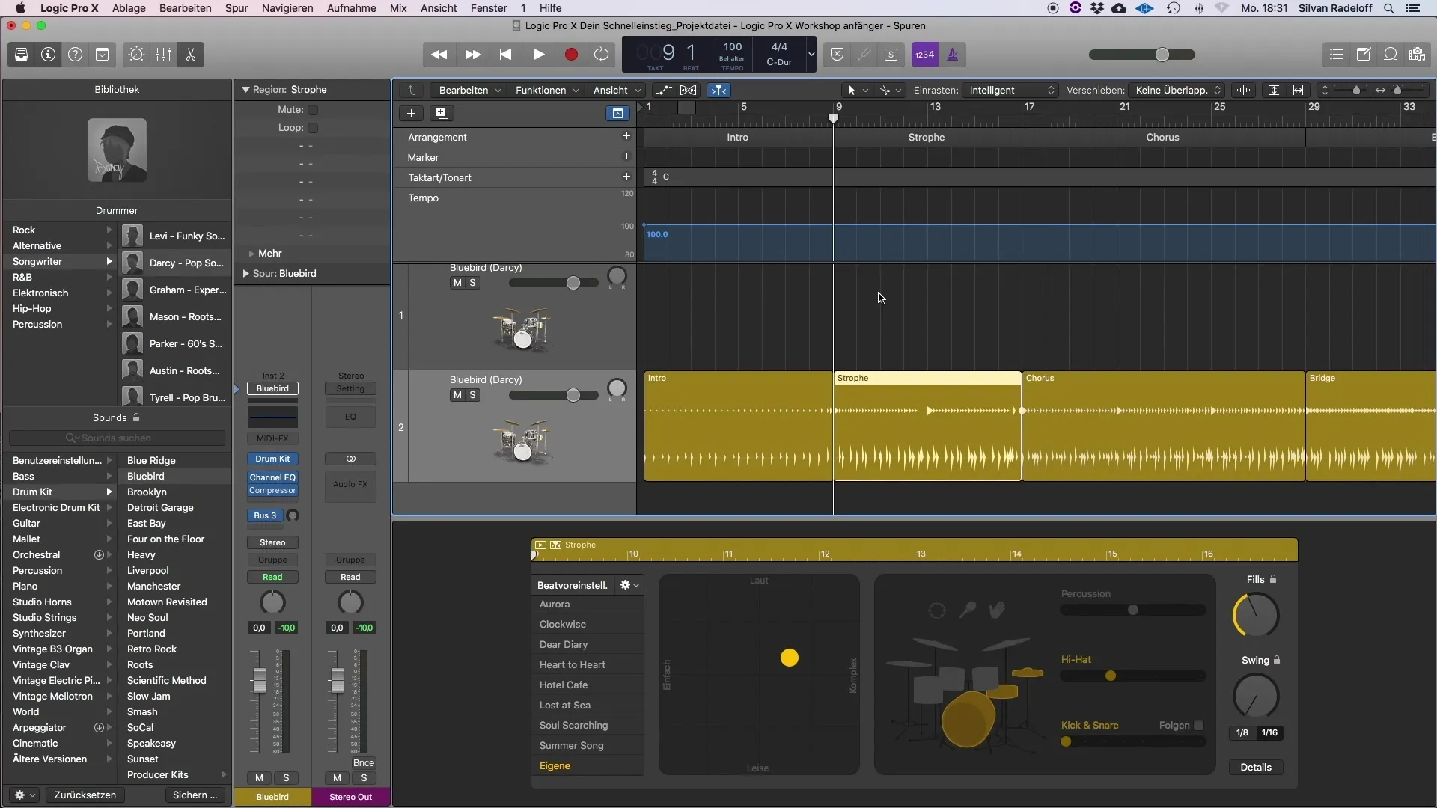
Task: Click the Rewind transport button
Action: click(x=439, y=55)
